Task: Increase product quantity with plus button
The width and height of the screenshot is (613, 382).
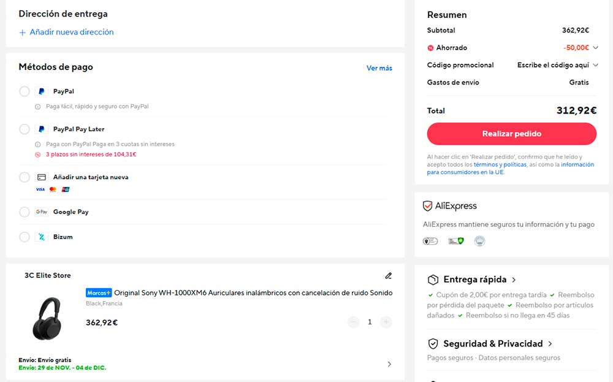Action: [386, 322]
